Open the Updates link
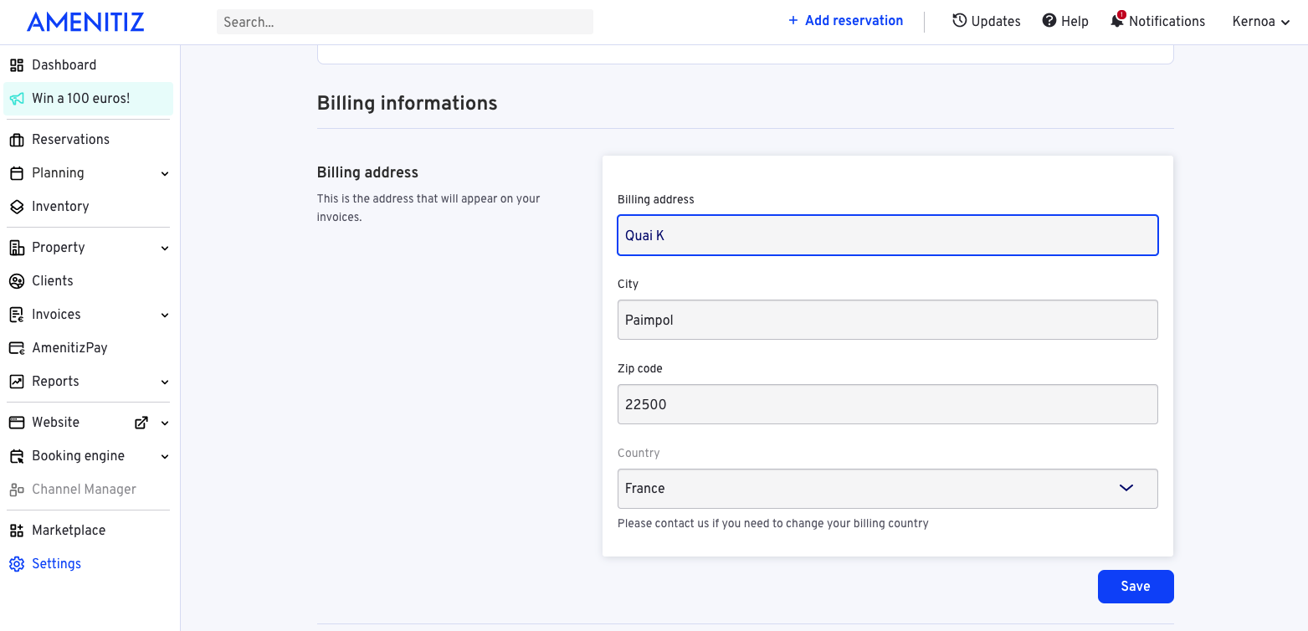 click(x=987, y=22)
